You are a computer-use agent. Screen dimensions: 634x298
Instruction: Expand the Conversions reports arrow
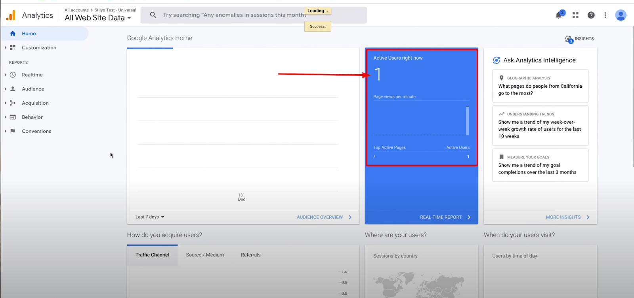click(6, 131)
